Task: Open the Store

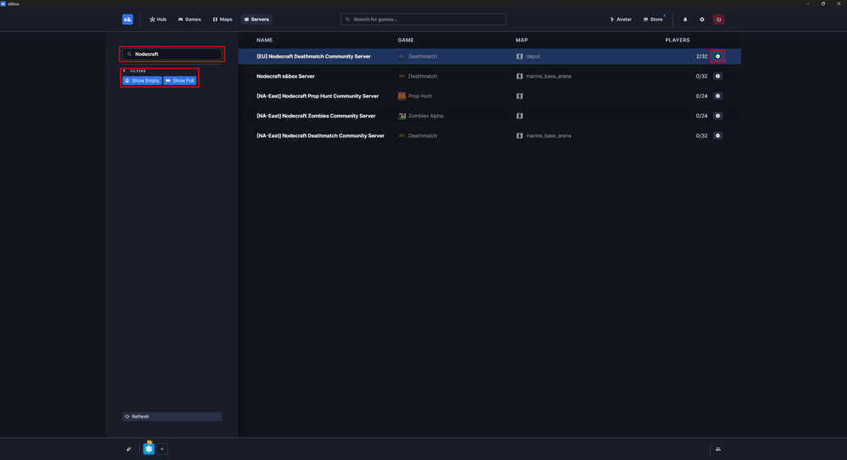Action: coord(653,19)
